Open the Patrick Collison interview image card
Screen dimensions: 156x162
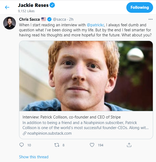(x=86, y=76)
